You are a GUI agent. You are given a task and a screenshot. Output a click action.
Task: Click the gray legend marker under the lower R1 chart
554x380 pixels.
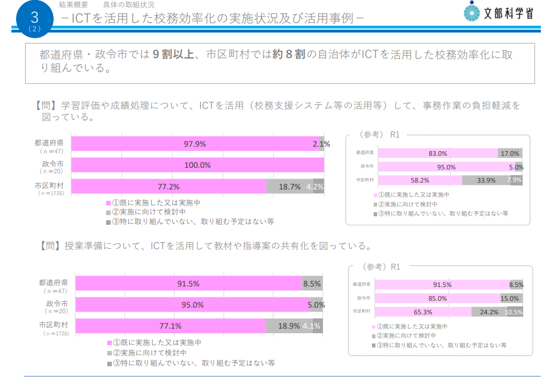(x=374, y=335)
